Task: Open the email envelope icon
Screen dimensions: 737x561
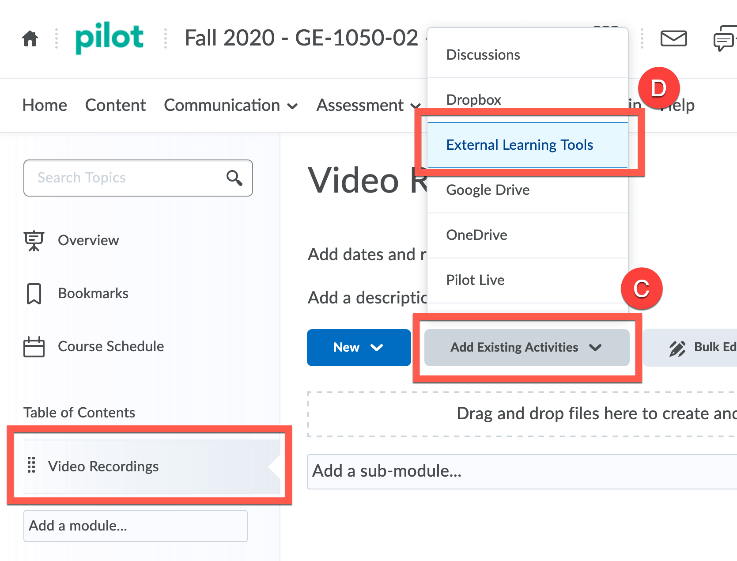Action: [673, 38]
